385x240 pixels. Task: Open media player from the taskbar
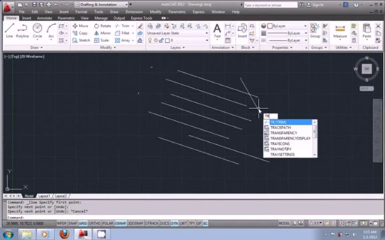coord(45,234)
